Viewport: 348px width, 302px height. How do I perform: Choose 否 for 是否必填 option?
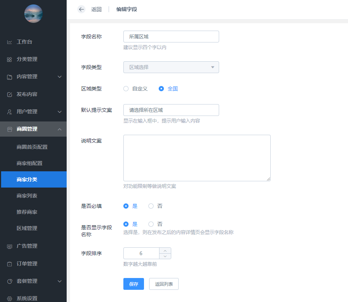click(x=151, y=206)
